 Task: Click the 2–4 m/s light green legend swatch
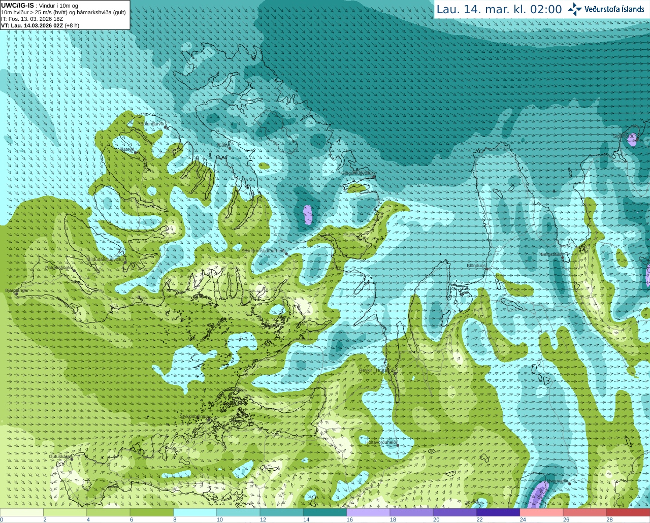coord(66,512)
